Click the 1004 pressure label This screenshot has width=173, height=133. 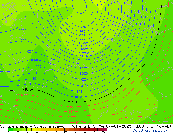pyautogui.click(x=84, y=56)
